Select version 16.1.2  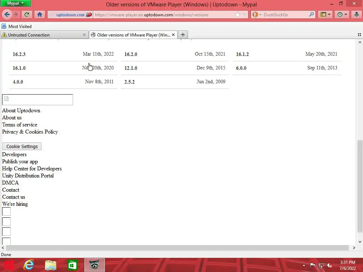click(242, 54)
